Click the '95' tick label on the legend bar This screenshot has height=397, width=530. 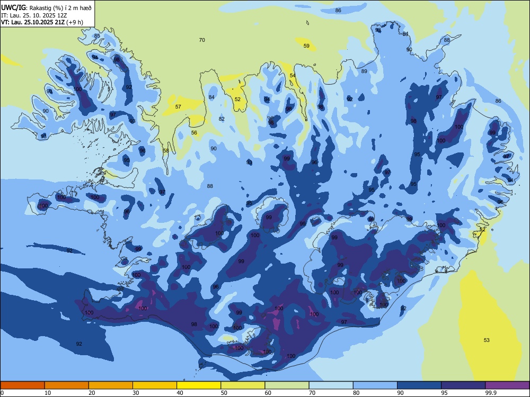pos(444,393)
